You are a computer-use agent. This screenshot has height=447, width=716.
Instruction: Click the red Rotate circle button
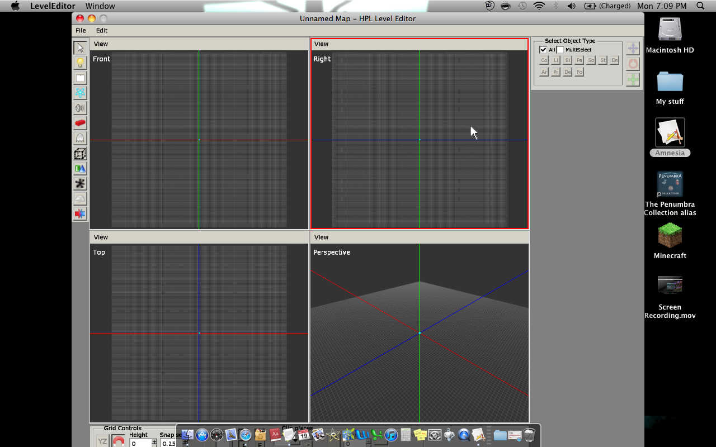click(x=633, y=64)
